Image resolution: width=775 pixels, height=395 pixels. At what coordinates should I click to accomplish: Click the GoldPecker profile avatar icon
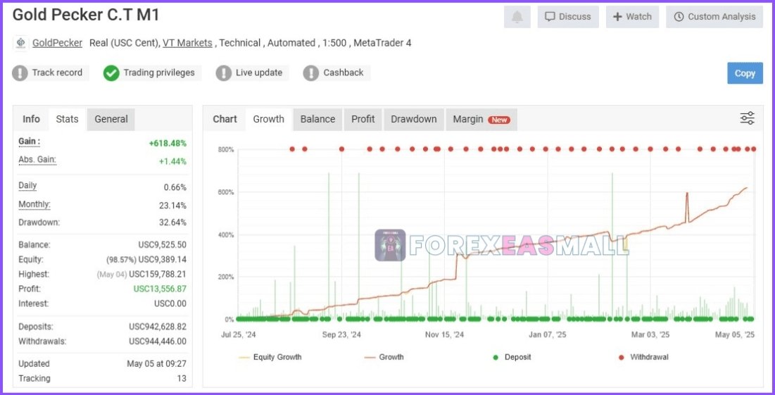pyautogui.click(x=20, y=43)
